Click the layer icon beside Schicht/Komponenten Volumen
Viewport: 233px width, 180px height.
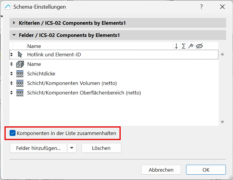[20, 83]
